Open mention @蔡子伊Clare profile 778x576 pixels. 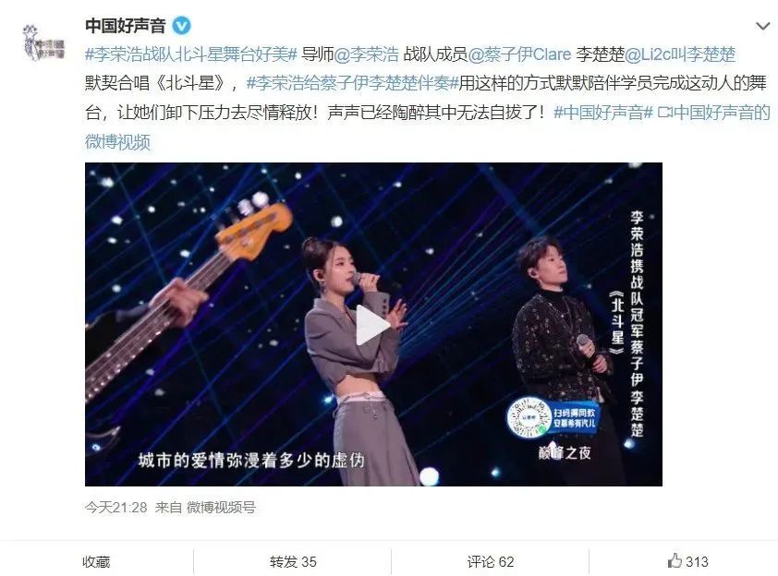519,54
